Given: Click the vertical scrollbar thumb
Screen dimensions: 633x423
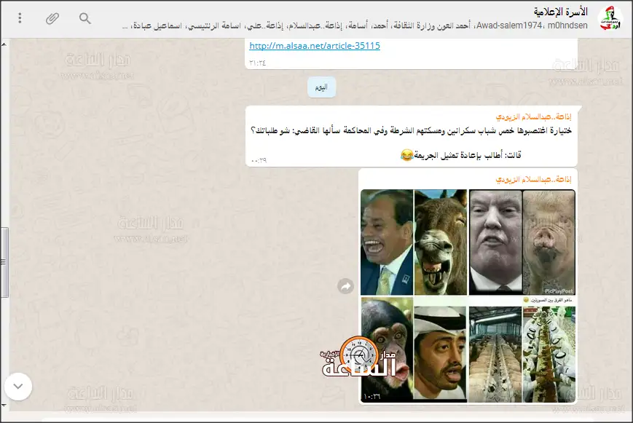Looking at the screenshot, I should pyautogui.click(x=4, y=262).
